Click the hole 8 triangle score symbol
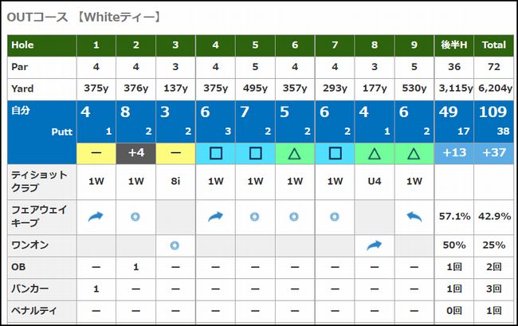The height and width of the screenshot is (326, 518). (374, 153)
